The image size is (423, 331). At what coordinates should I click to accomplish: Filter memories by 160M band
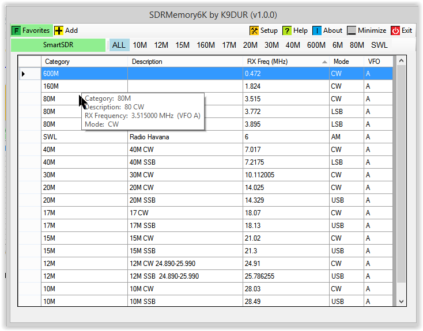click(x=206, y=45)
